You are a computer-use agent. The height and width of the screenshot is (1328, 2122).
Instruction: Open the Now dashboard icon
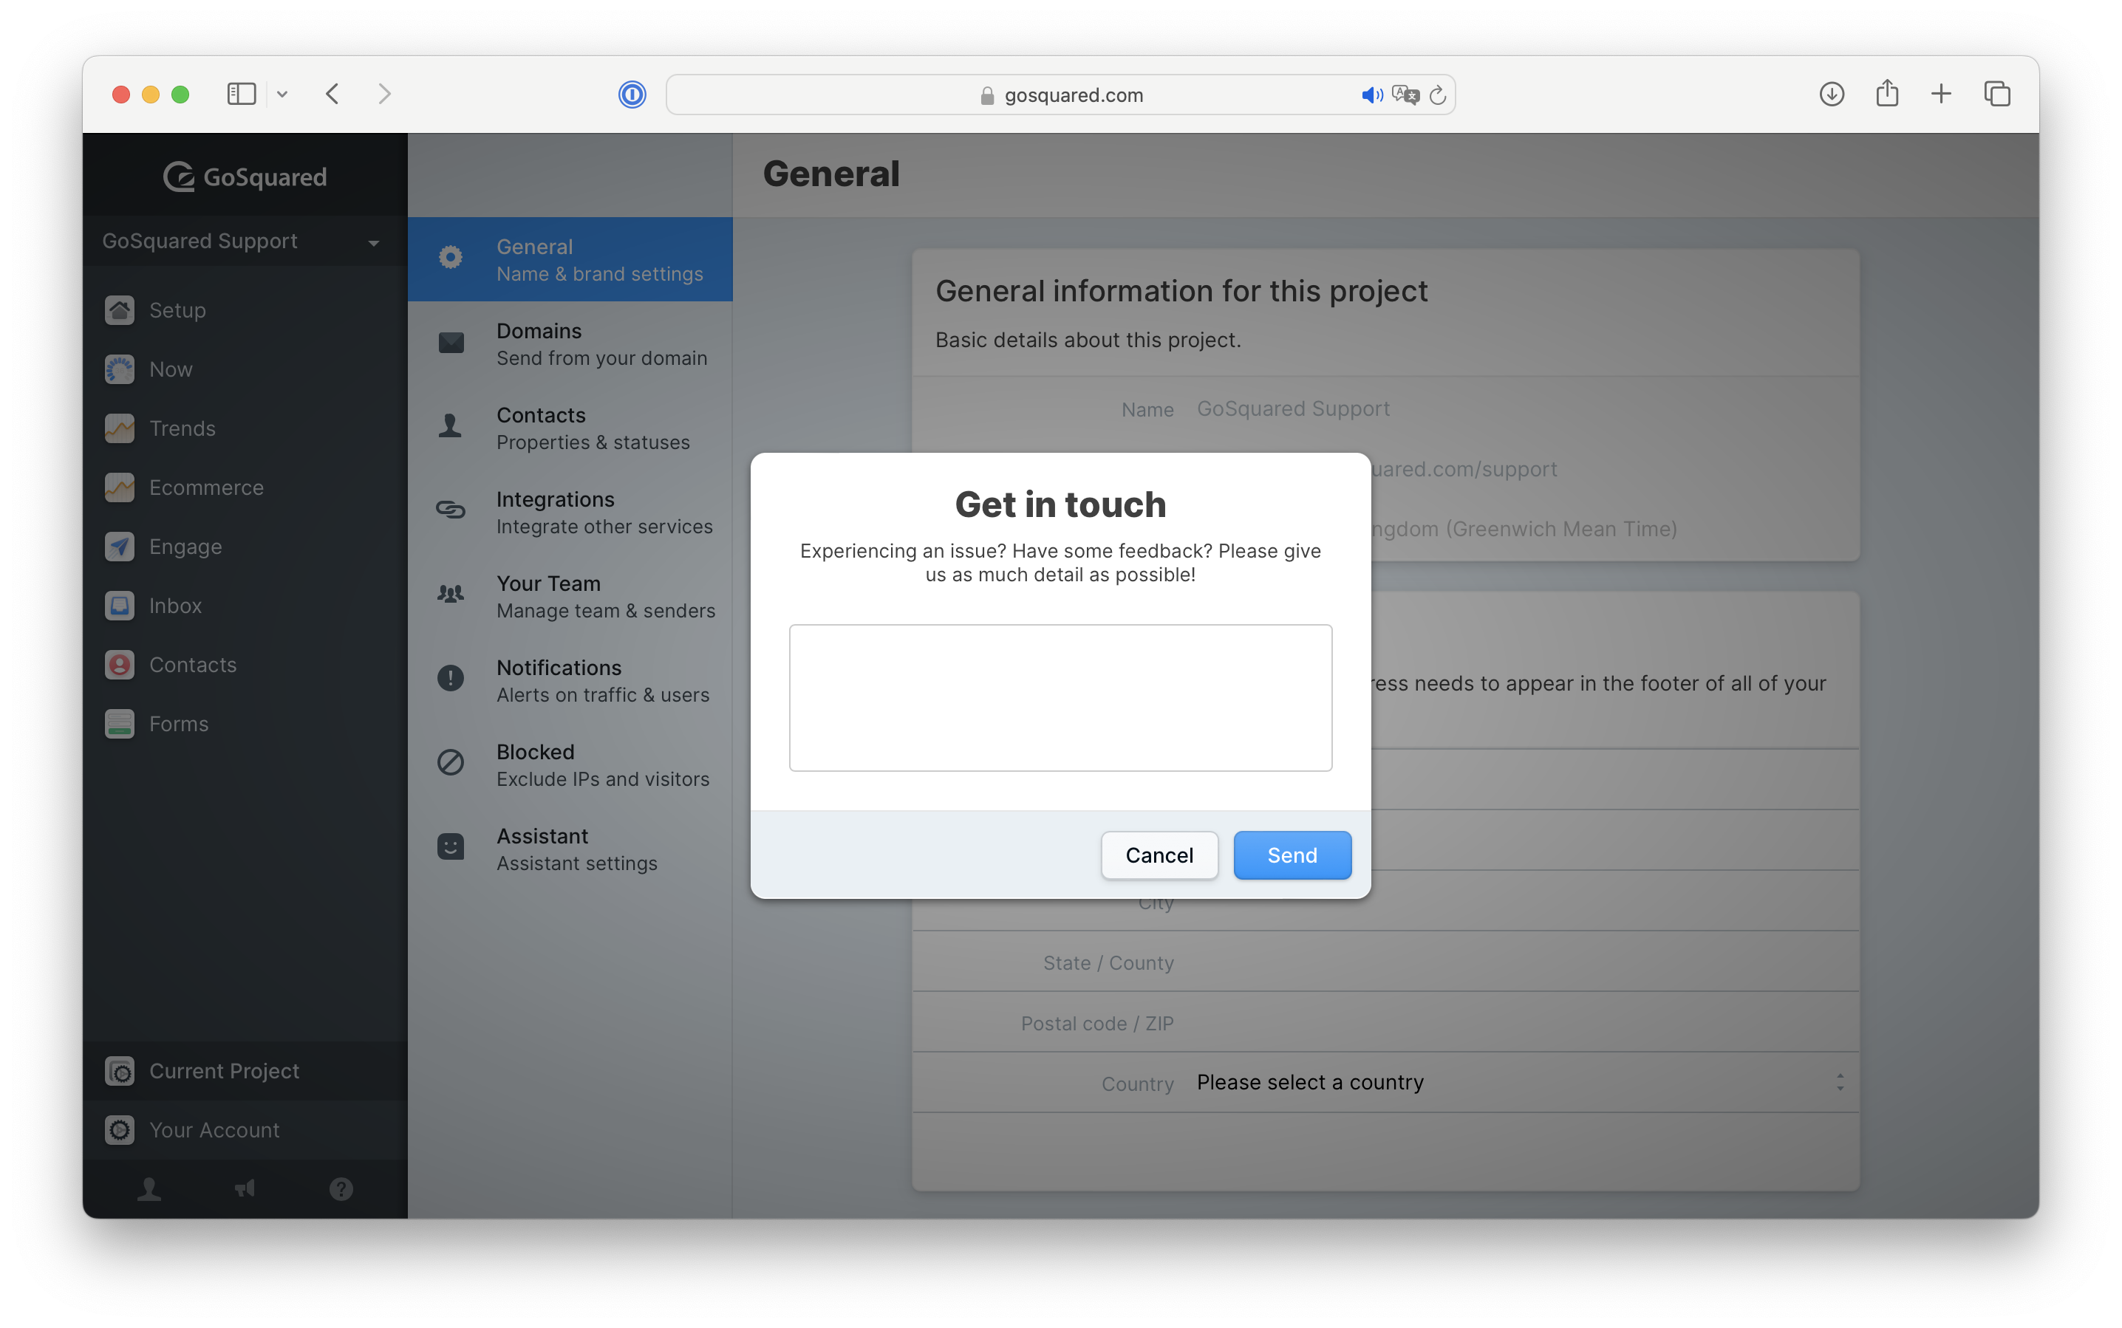point(120,369)
